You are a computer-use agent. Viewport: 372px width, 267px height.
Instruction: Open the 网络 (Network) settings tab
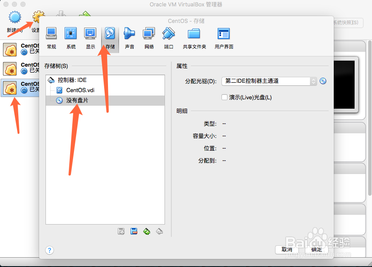pyautogui.click(x=149, y=38)
